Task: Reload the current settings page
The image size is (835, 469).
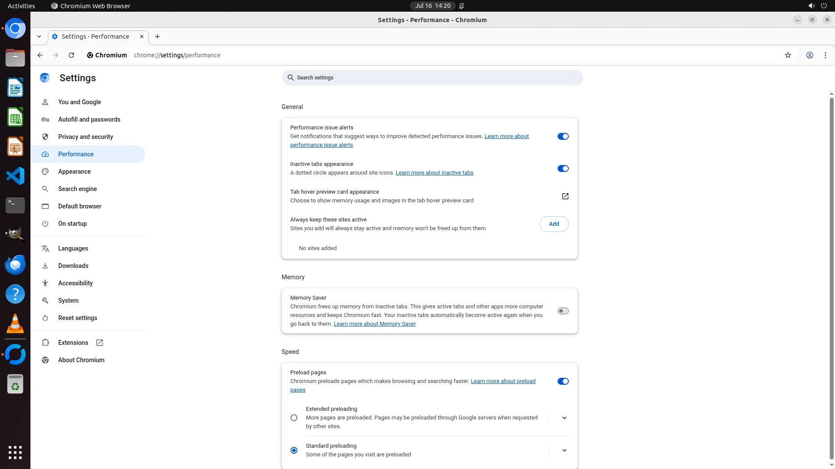Action: (x=71, y=55)
